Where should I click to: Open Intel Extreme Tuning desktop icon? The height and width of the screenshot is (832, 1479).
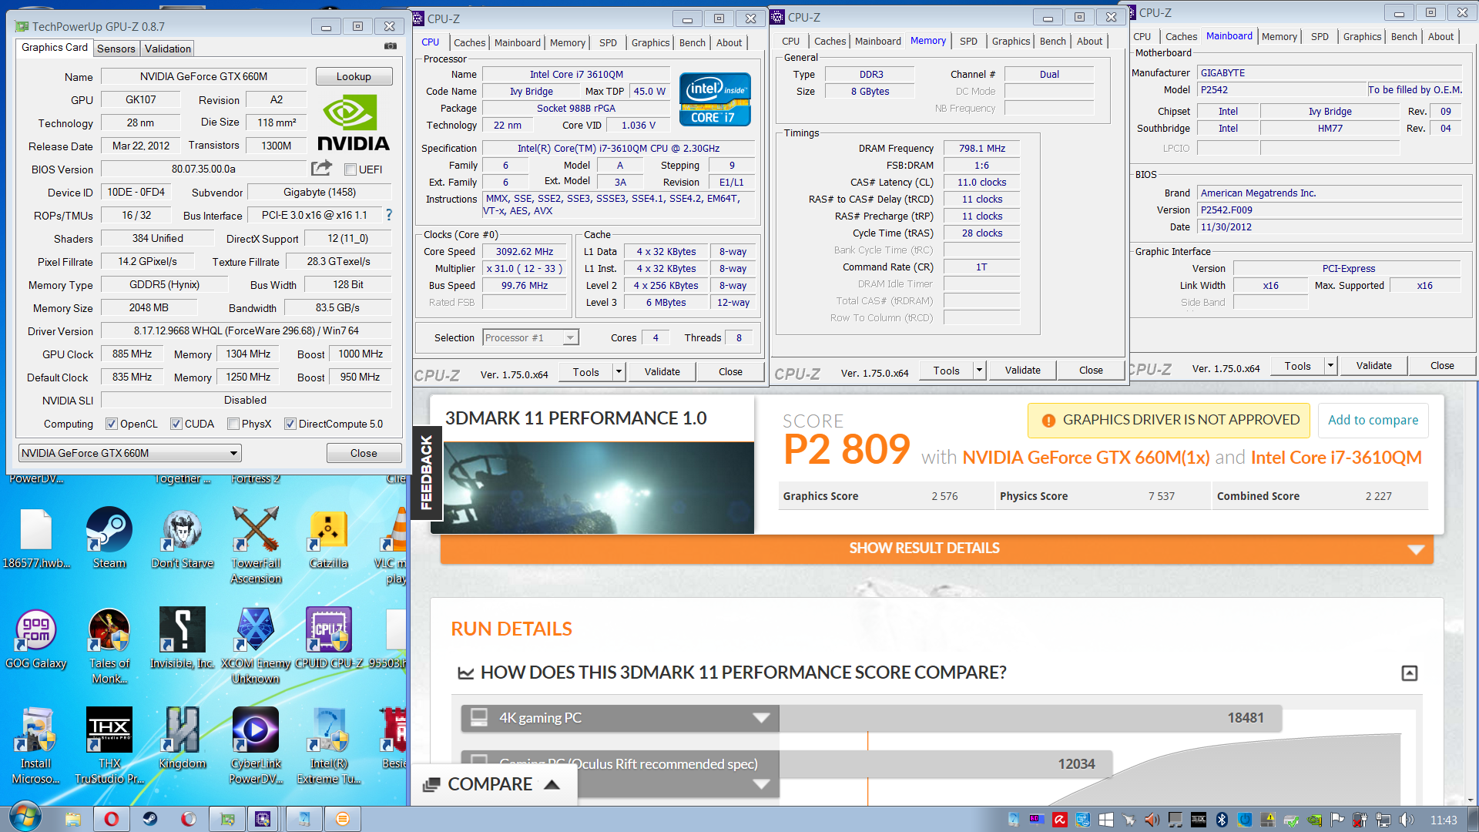pos(329,745)
